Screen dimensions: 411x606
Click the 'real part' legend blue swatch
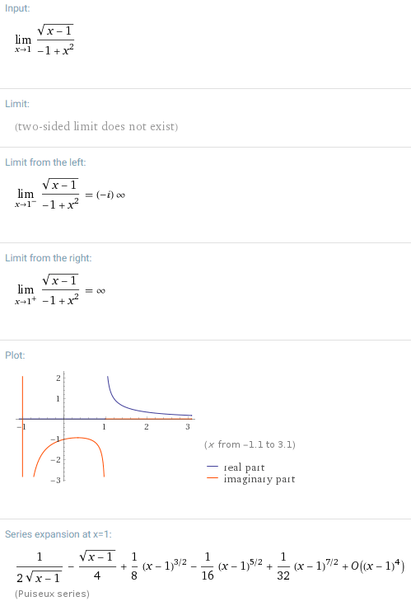pyautogui.click(x=213, y=467)
